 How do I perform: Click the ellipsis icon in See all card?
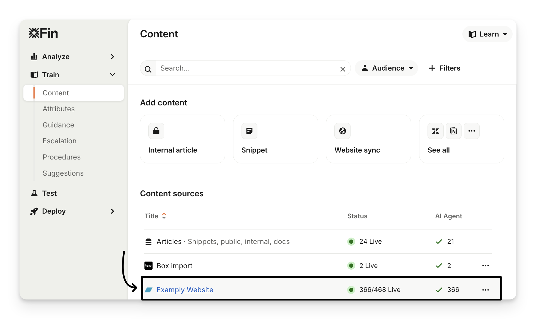click(472, 131)
